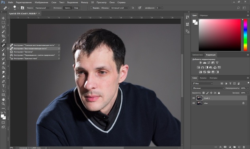Click the Узор source button

pyautogui.click(x=76, y=8)
